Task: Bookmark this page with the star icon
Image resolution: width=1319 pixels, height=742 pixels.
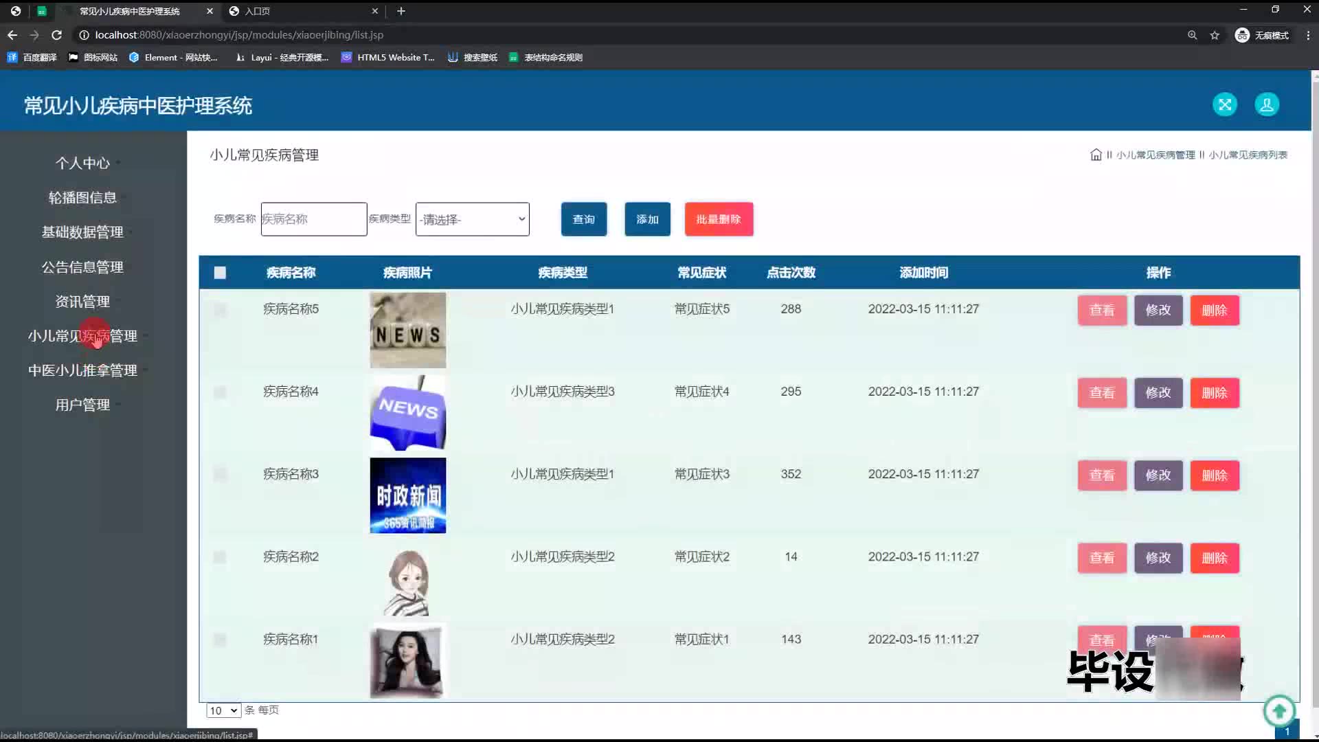Action: (x=1215, y=35)
